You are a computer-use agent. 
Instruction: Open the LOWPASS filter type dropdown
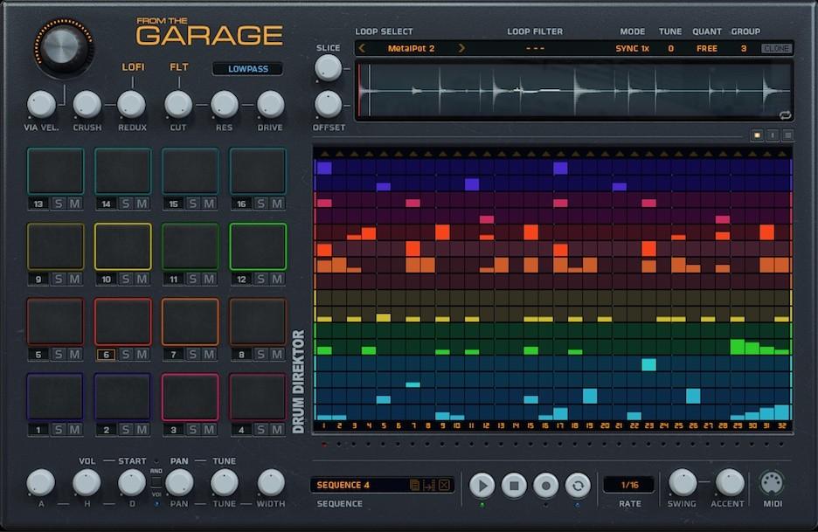(x=247, y=69)
